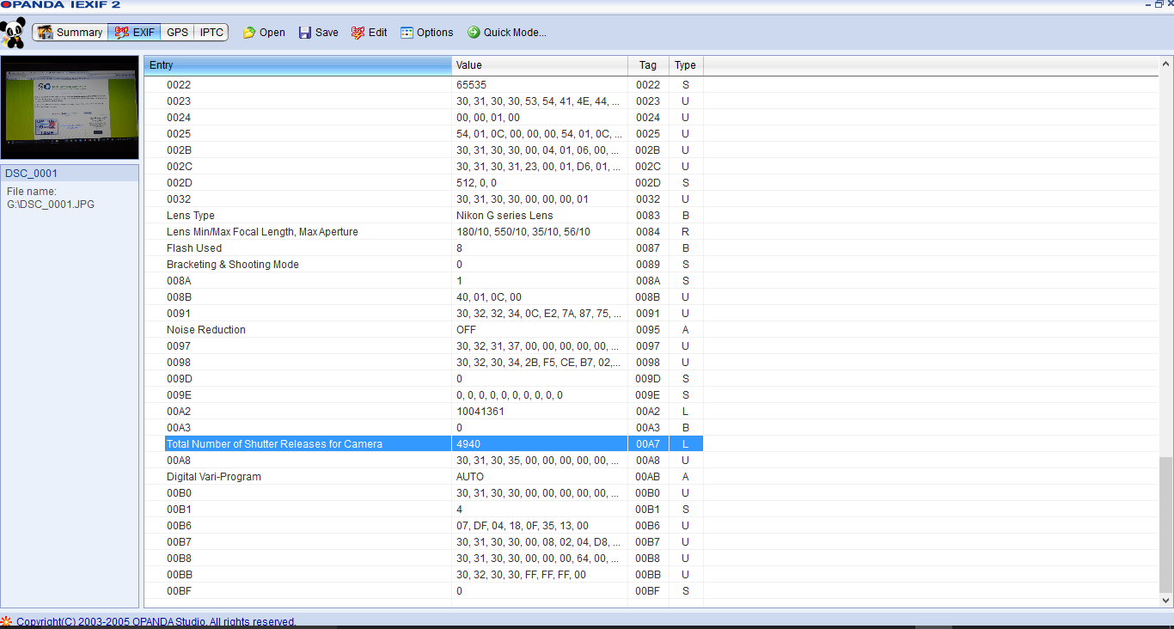Click the Value column header
Viewport: 1174px width, 629px height.
click(540, 65)
